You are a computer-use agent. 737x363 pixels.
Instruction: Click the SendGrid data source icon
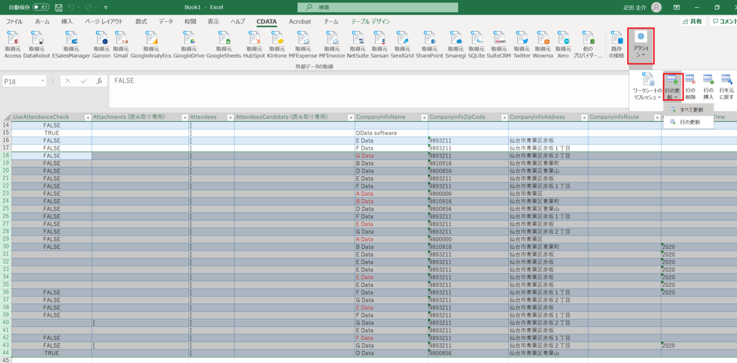coord(402,37)
